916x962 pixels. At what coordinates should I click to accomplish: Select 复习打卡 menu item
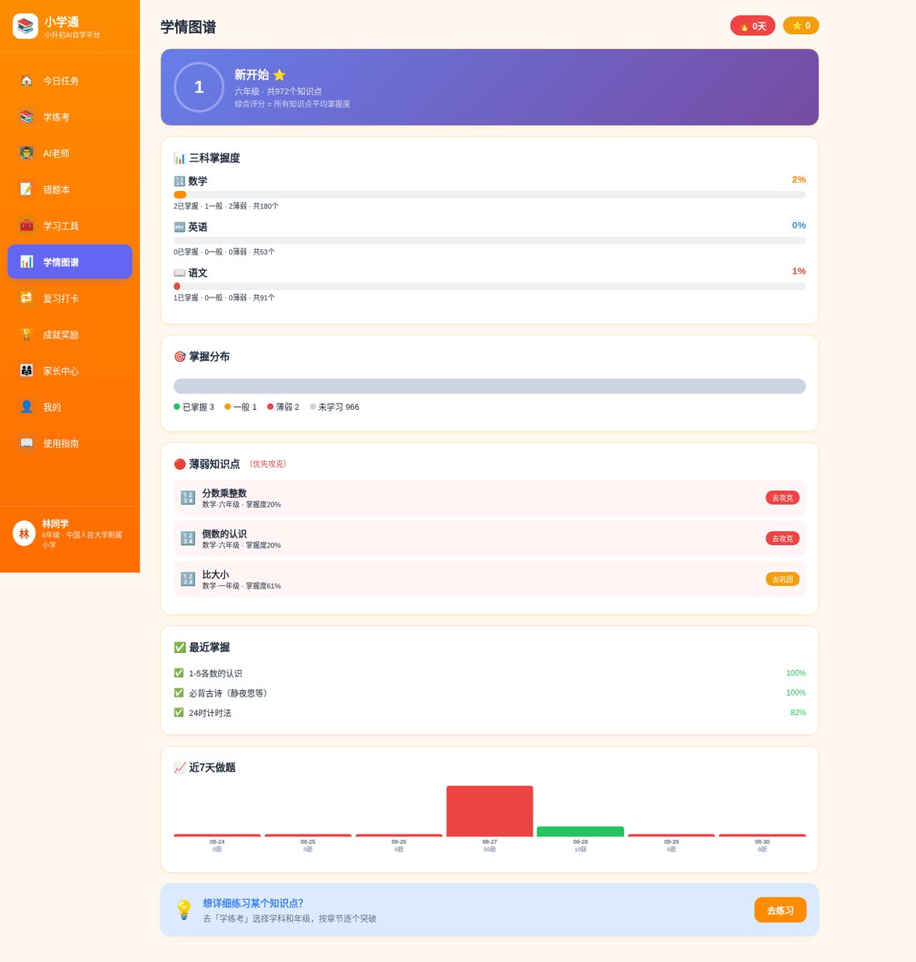tap(70, 298)
